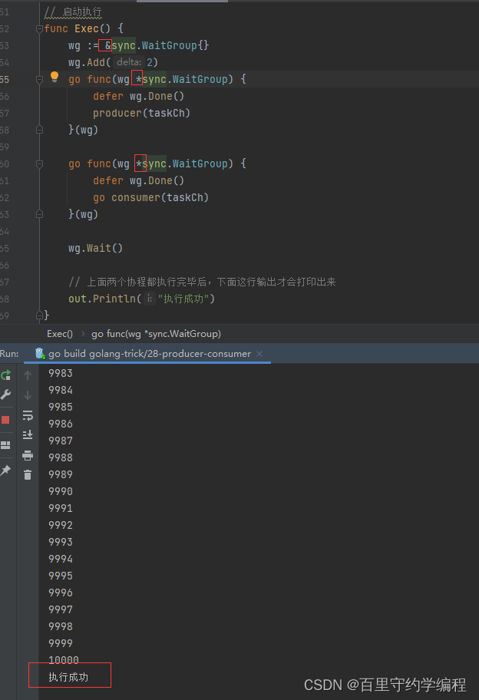Click the Run: panel label
Viewport: 479px width, 700px height.
tap(9, 354)
